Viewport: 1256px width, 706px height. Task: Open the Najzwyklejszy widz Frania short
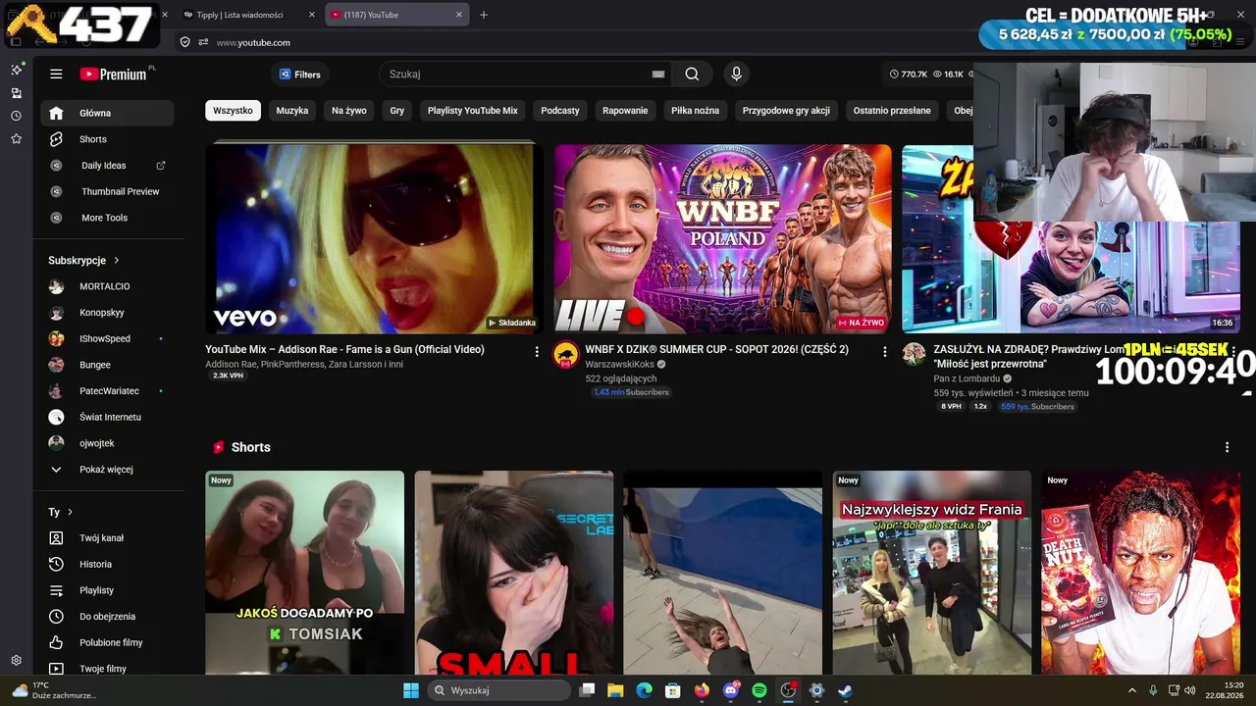pos(932,573)
